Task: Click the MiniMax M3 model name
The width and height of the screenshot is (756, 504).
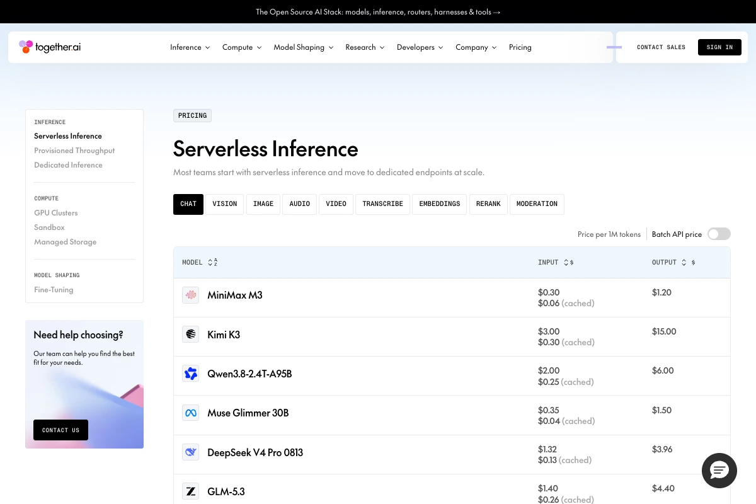Action: [x=235, y=295]
